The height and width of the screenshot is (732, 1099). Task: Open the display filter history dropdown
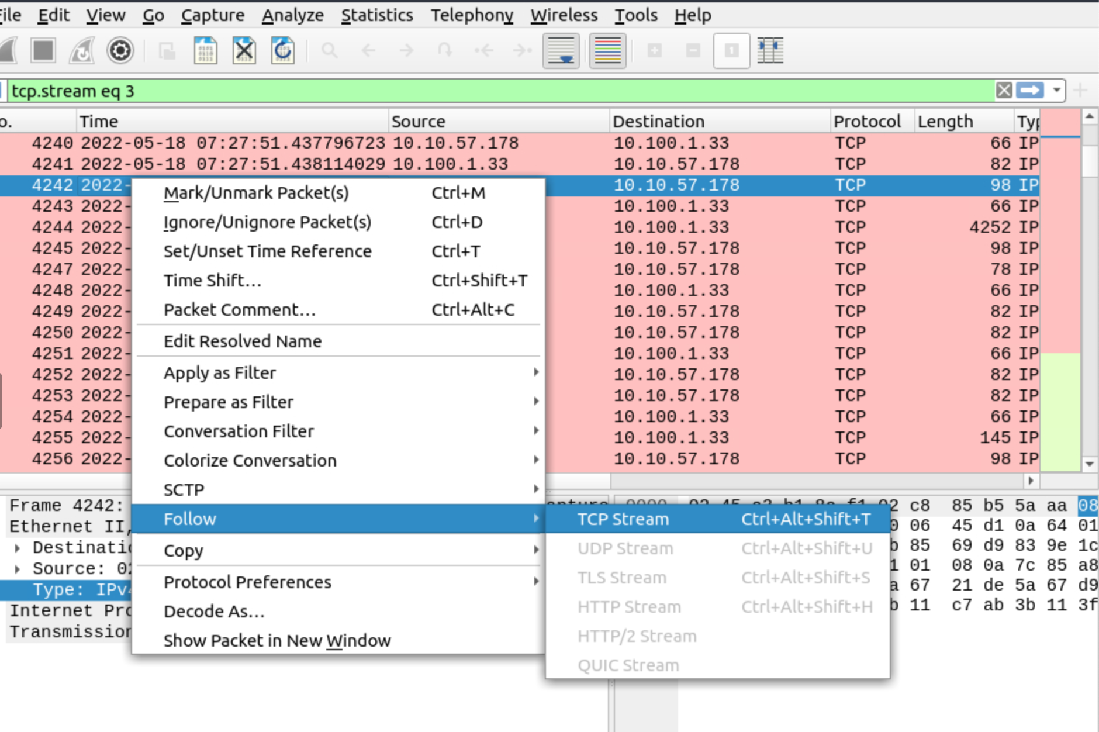1056,91
